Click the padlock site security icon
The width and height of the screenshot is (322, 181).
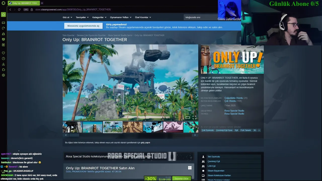[x=32, y=10]
